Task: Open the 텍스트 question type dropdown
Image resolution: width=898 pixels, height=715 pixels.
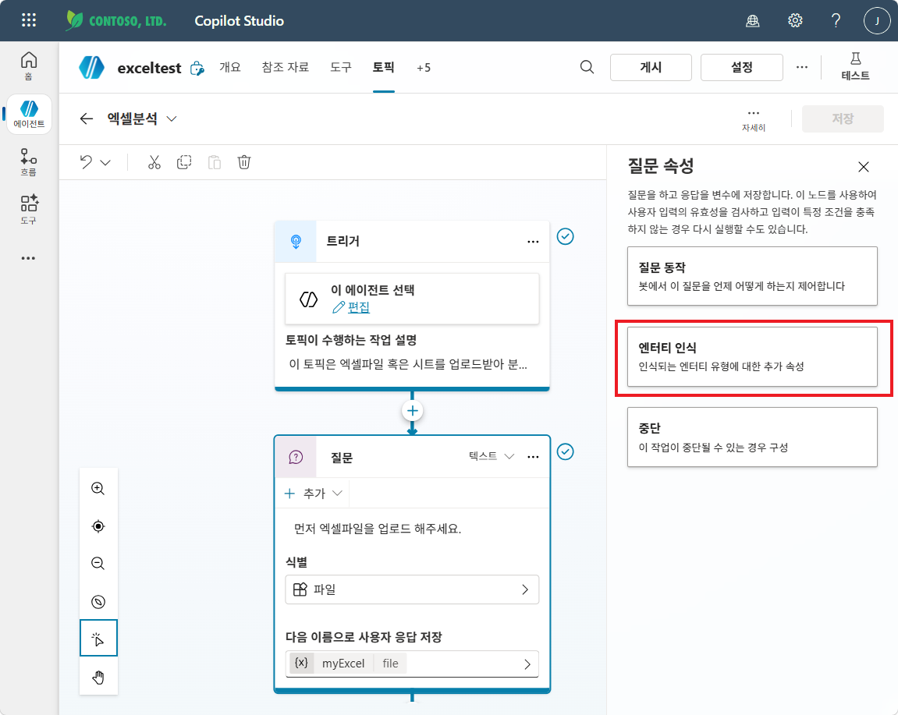Action: coord(492,456)
